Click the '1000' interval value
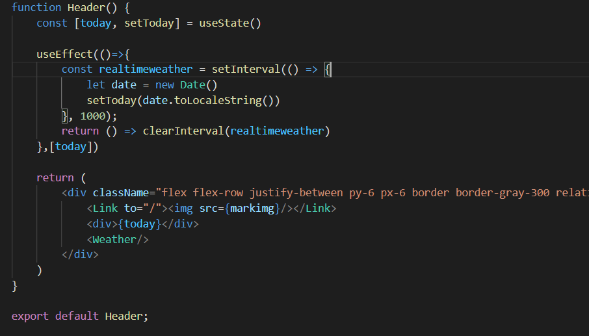 tap(93, 116)
